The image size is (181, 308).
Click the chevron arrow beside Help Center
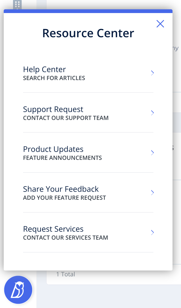[152, 73]
